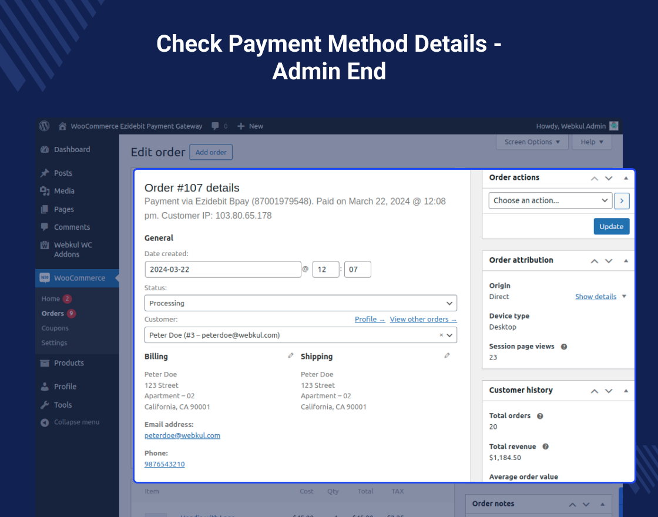Visit site via home icon

tap(62, 126)
